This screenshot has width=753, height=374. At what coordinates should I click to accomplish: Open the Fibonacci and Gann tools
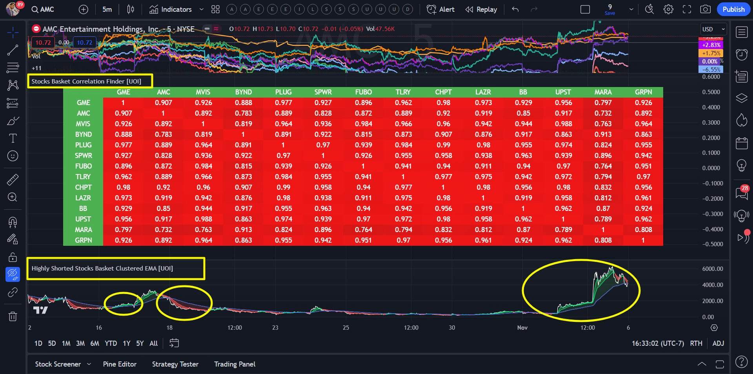13,67
